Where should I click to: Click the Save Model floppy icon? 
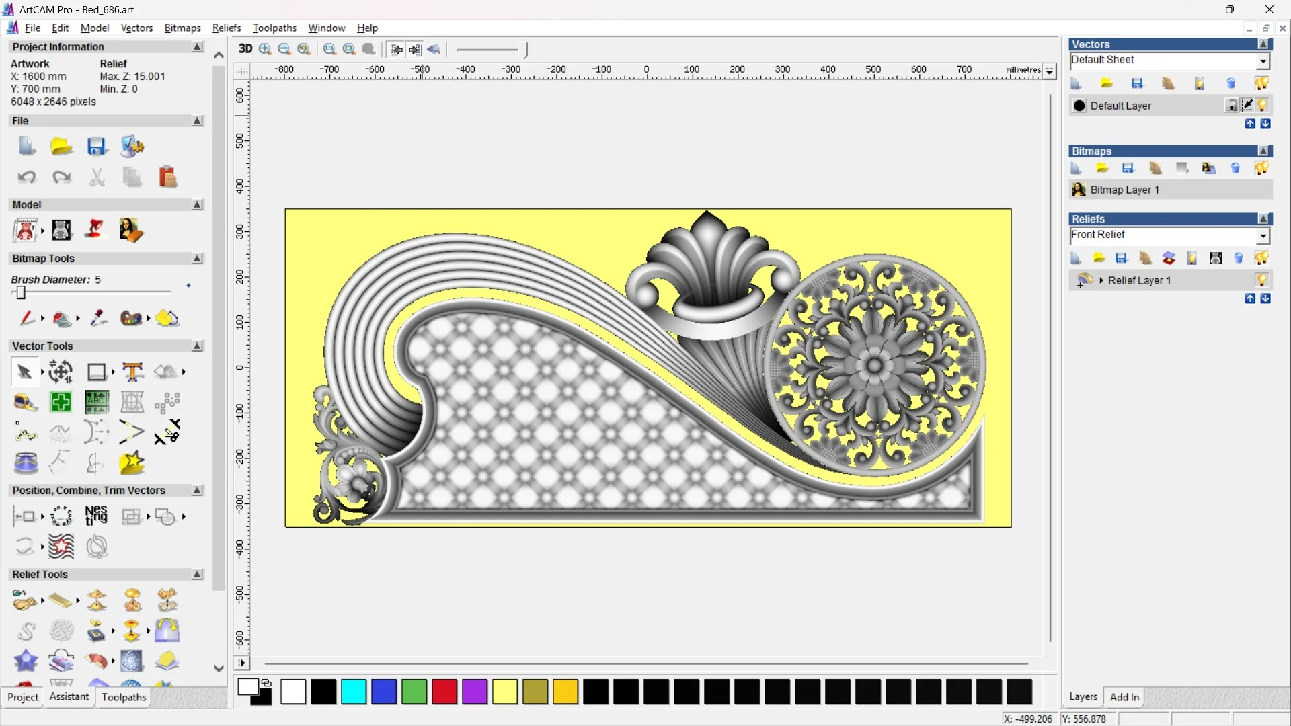(x=96, y=147)
